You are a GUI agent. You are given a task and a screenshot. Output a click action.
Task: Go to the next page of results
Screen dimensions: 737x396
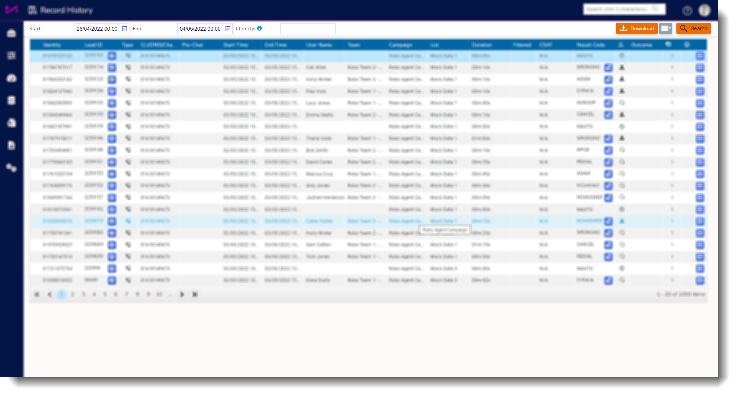[182, 295]
